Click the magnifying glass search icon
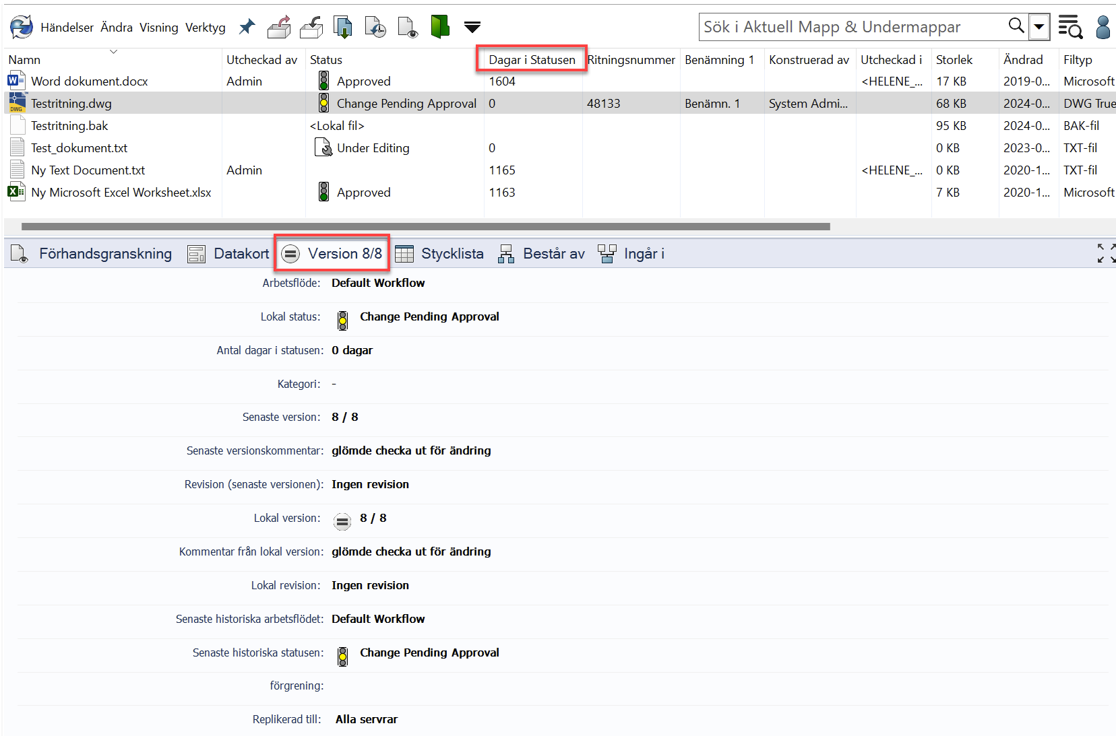The height and width of the screenshot is (736, 1116). click(1016, 26)
